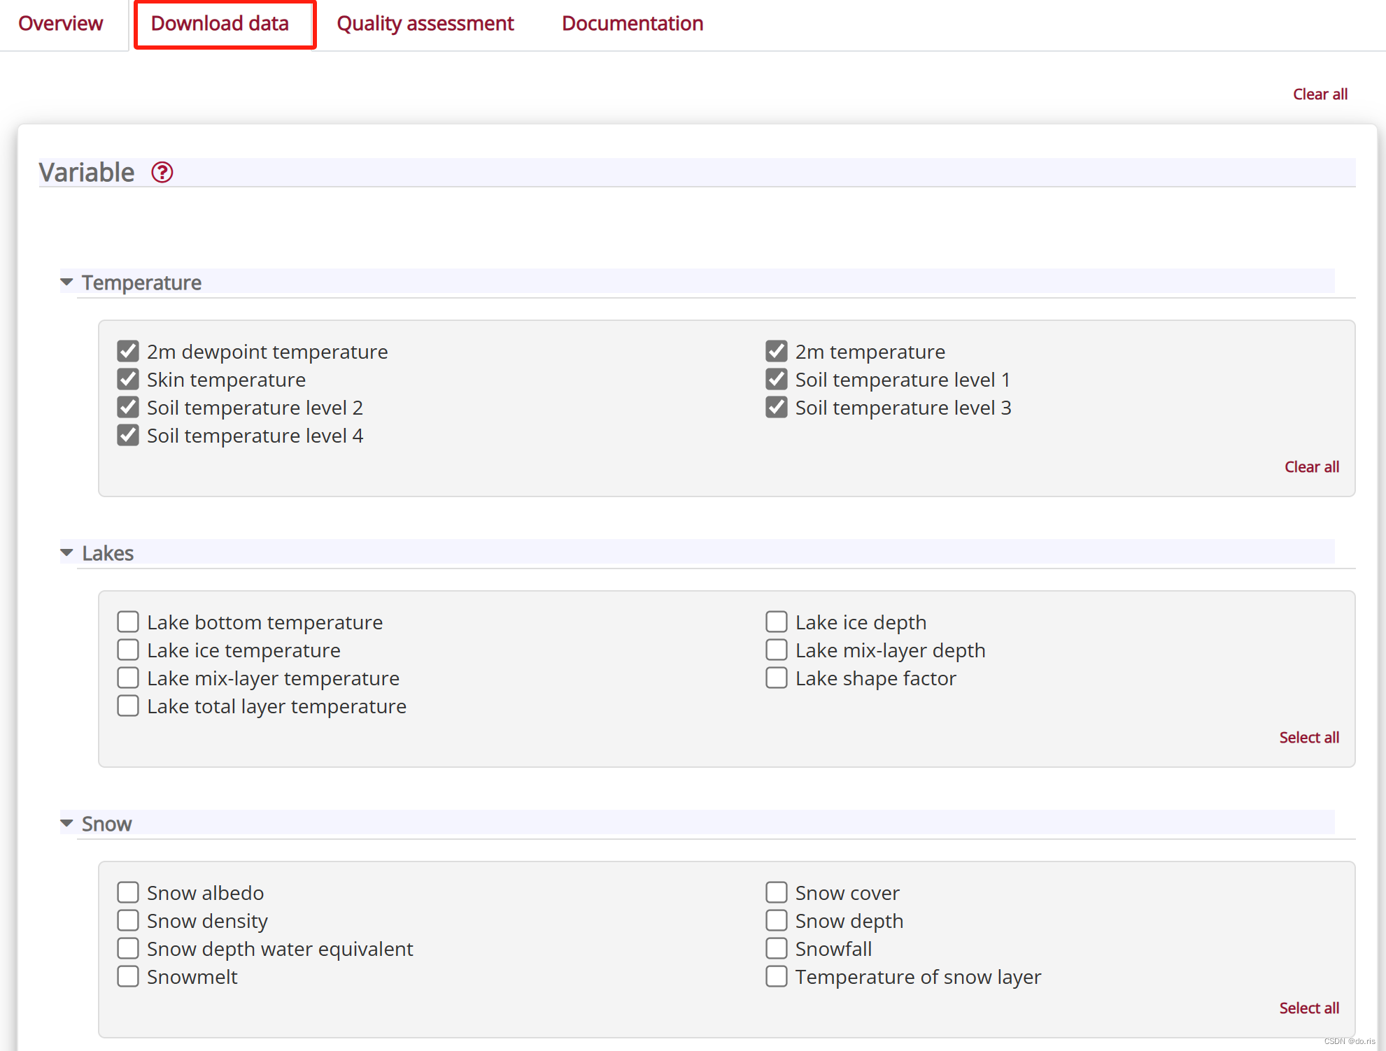This screenshot has height=1051, width=1386.
Task: Check the Lake ice depth box
Action: (x=776, y=622)
